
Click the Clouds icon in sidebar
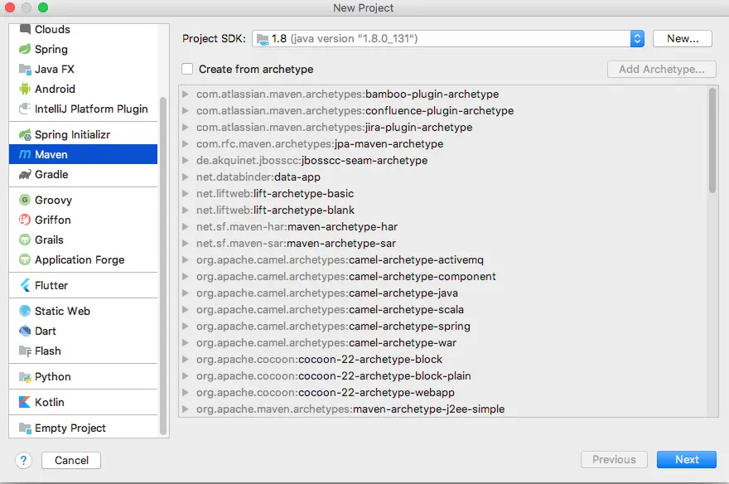(x=25, y=29)
